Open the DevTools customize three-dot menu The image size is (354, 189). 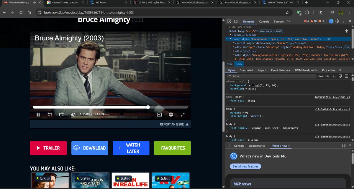pos(343,21)
